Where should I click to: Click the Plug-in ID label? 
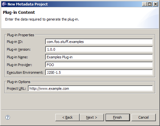click(x=15, y=42)
